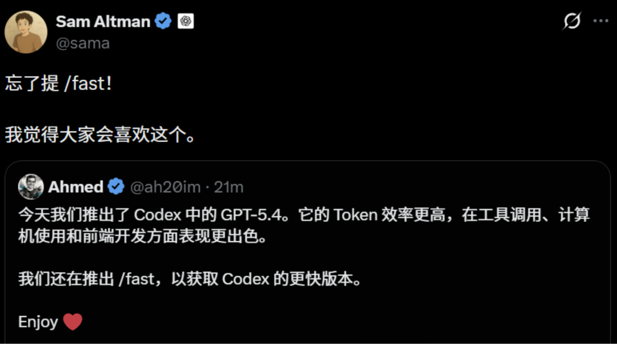Screen dimensions: 617x344
Task: Click the line "我觉得大家会喜欢这个。"
Action: click(101, 135)
